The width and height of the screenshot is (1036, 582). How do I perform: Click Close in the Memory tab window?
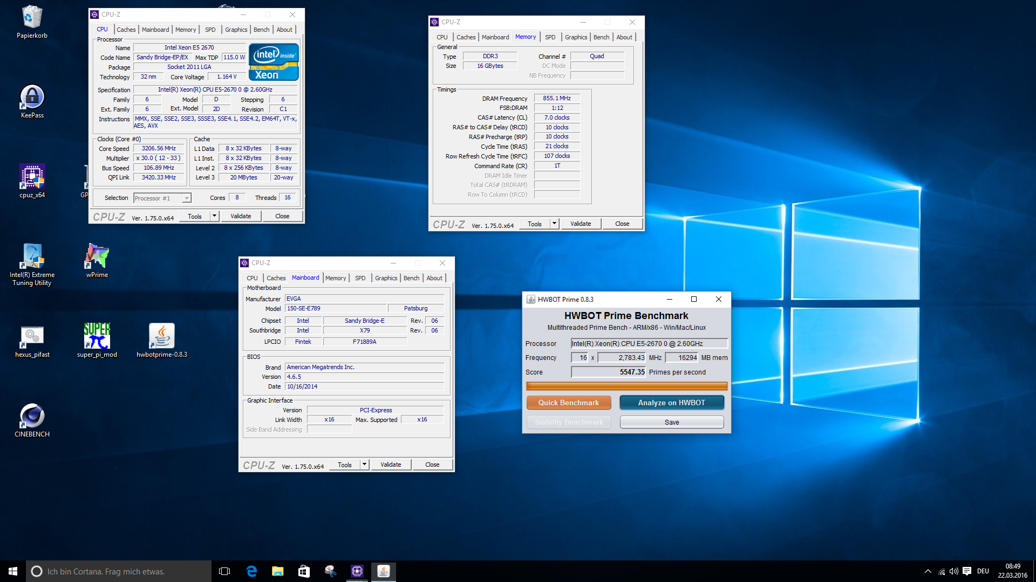click(622, 224)
